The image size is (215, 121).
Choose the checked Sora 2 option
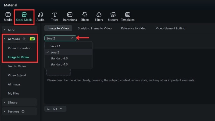click(x=68, y=52)
